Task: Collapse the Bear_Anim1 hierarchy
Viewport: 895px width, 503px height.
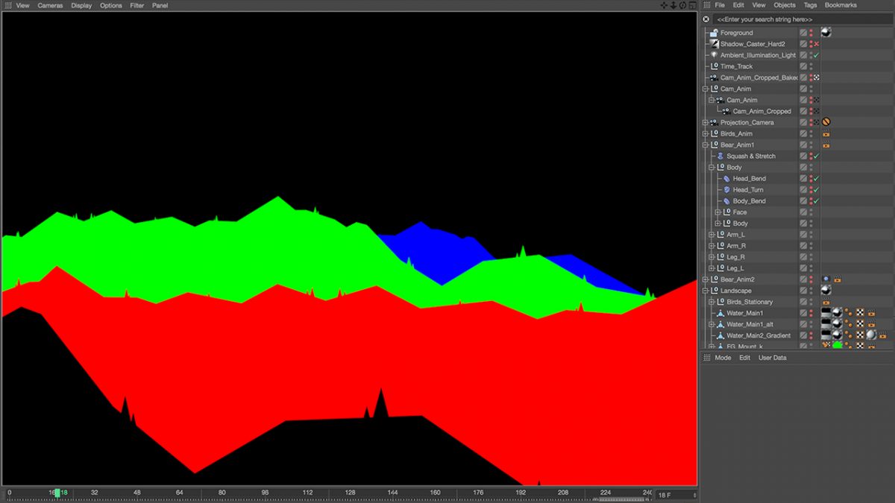Action: click(x=706, y=145)
